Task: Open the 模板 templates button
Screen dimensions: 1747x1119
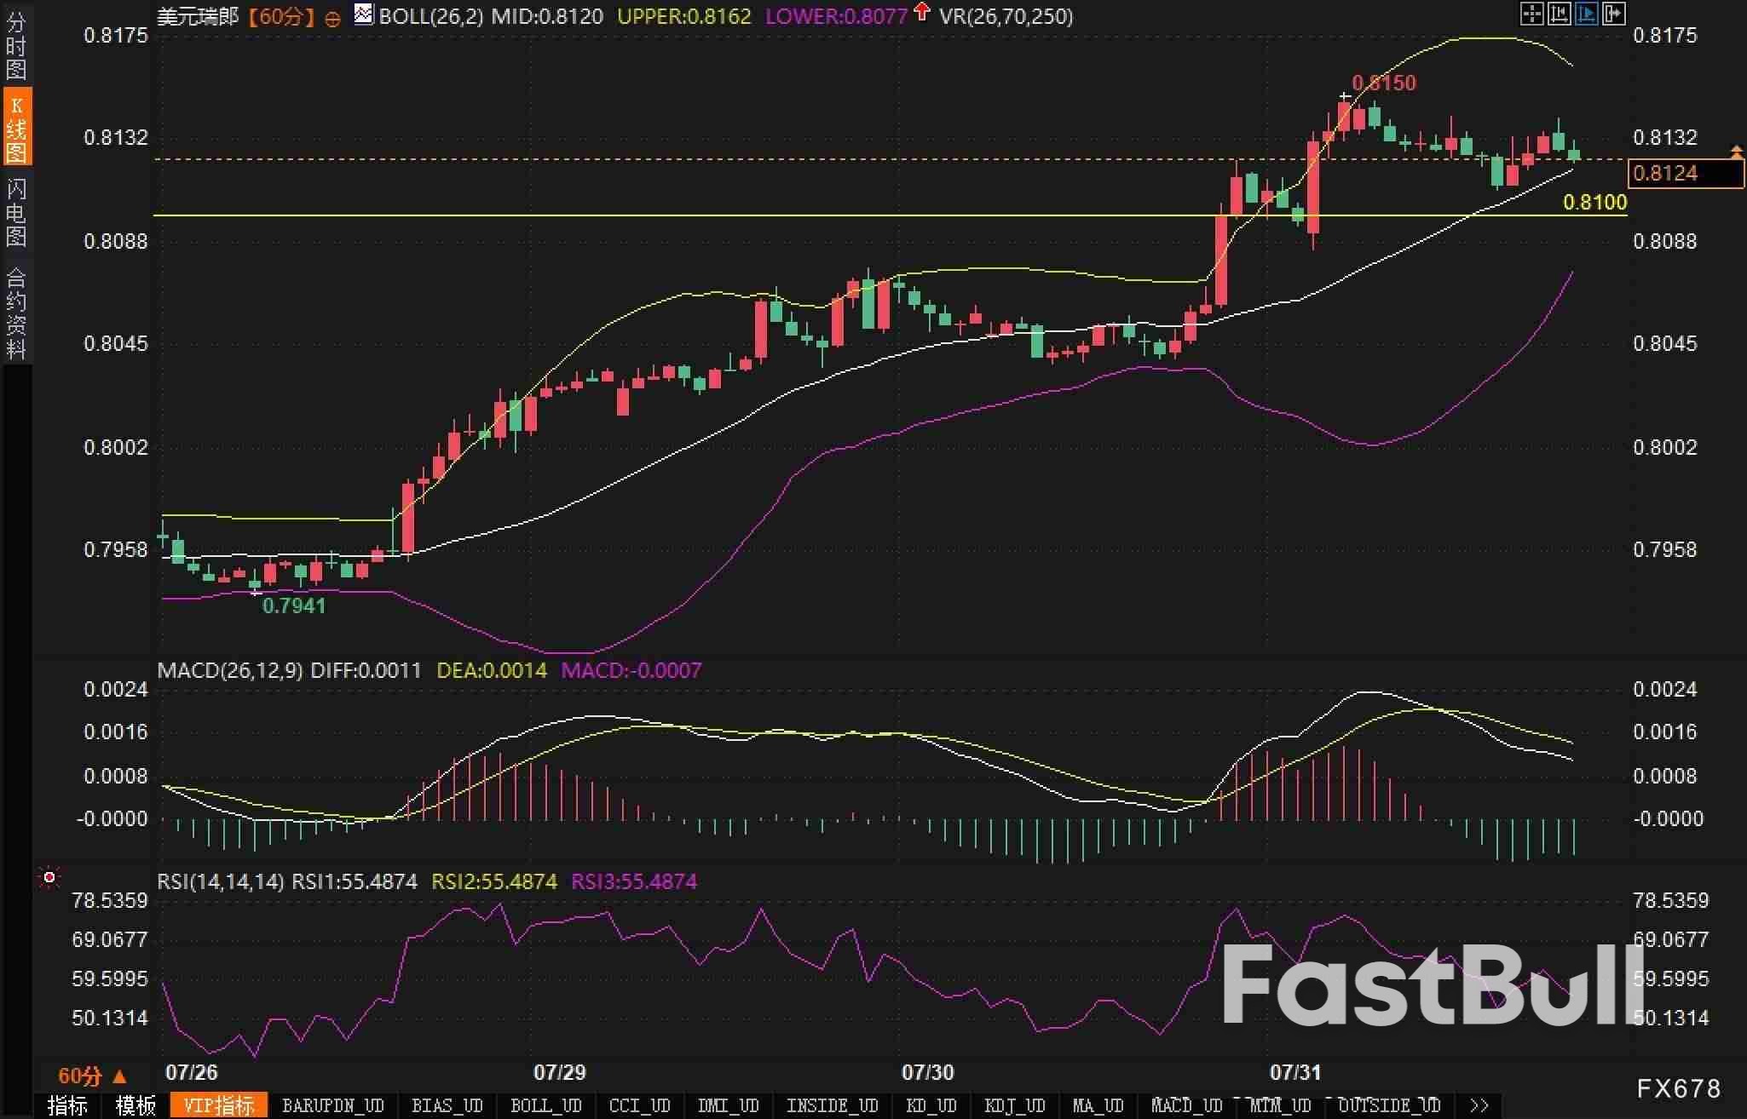Action: (135, 1105)
